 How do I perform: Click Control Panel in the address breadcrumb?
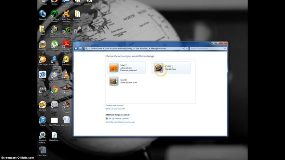pos(96,48)
